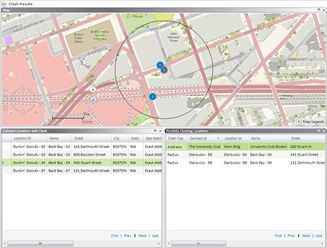Close the Contract Locations with Clash panel
The image size is (327, 248).
coord(160,131)
